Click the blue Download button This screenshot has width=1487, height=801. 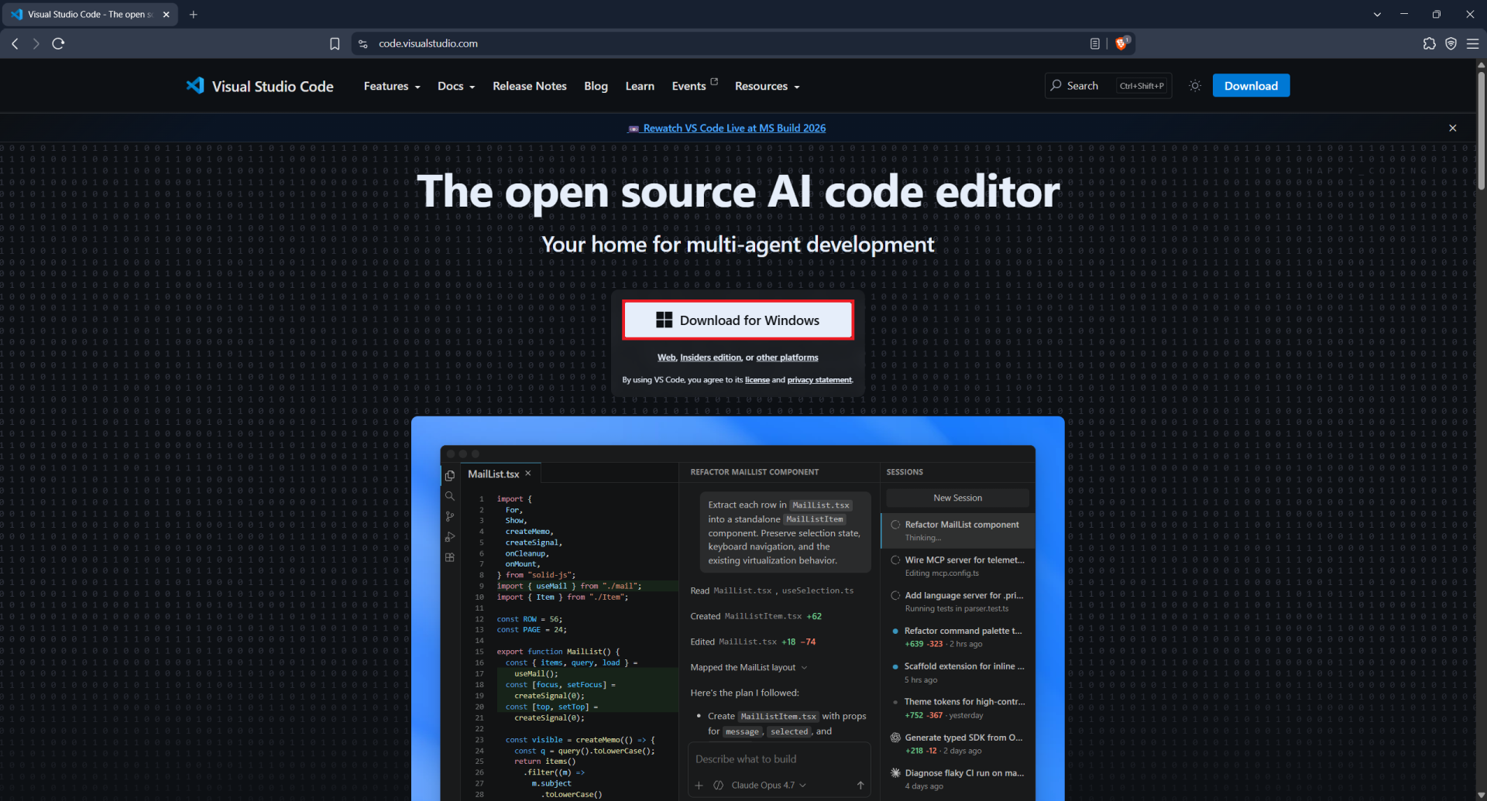(x=1251, y=86)
